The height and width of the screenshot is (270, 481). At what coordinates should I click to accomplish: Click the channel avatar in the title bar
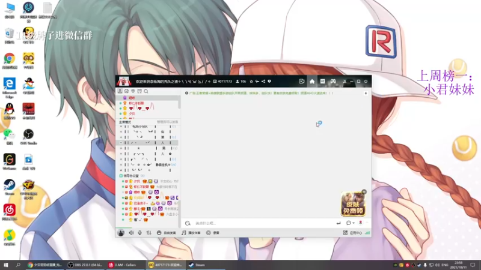[x=124, y=81]
